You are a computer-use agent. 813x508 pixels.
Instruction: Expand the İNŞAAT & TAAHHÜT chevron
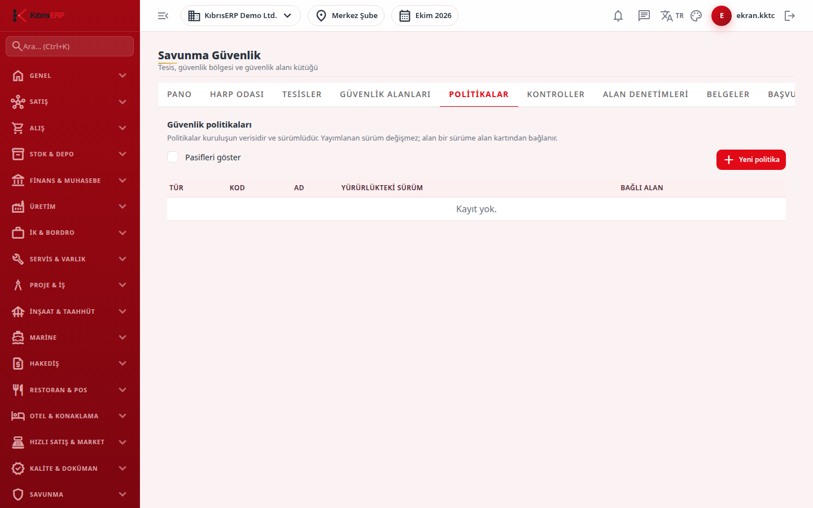(123, 312)
